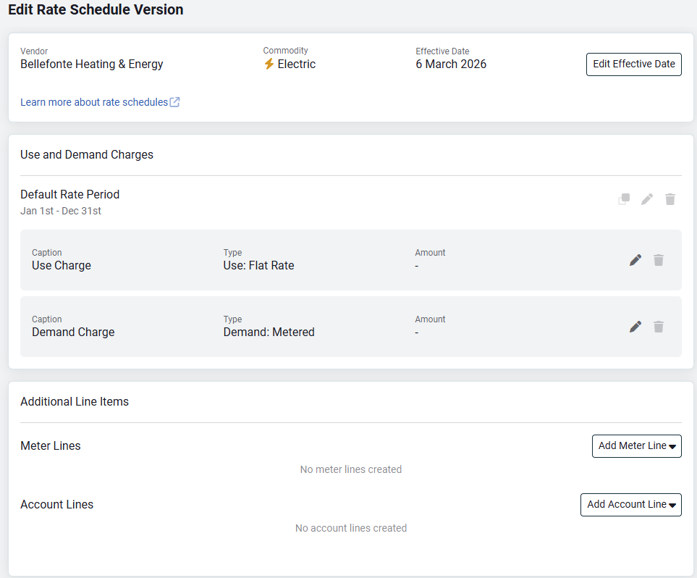Delete the Demand Charge row
Image resolution: width=697 pixels, height=578 pixels.
(659, 327)
